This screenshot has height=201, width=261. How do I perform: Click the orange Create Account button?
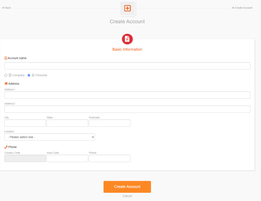127,187
